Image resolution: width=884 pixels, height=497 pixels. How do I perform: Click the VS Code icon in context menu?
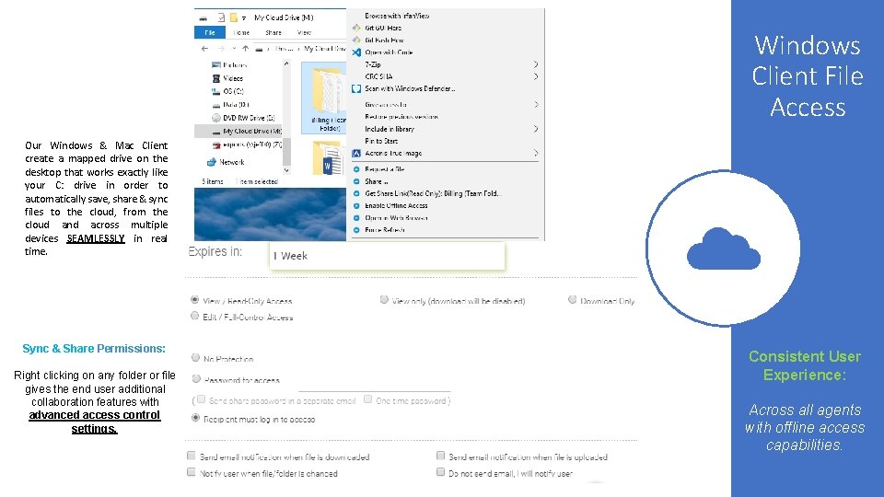click(356, 52)
